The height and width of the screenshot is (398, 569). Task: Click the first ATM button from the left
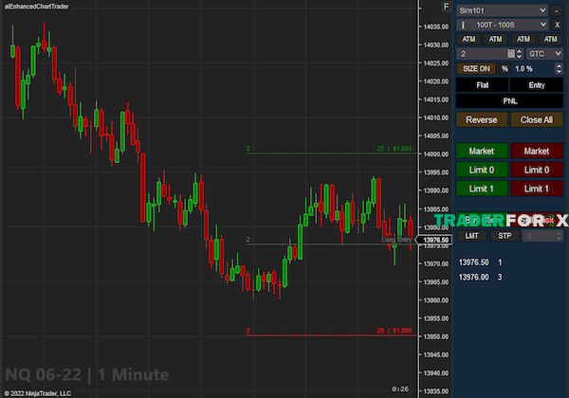click(468, 39)
